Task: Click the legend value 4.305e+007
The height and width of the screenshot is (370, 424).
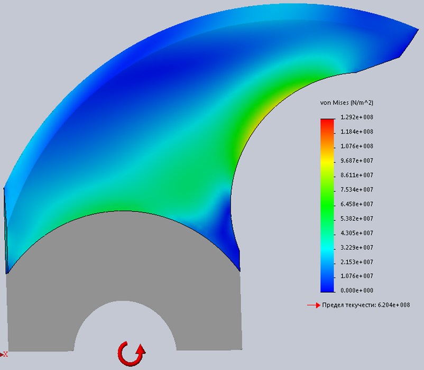Action: pyautogui.click(x=357, y=233)
